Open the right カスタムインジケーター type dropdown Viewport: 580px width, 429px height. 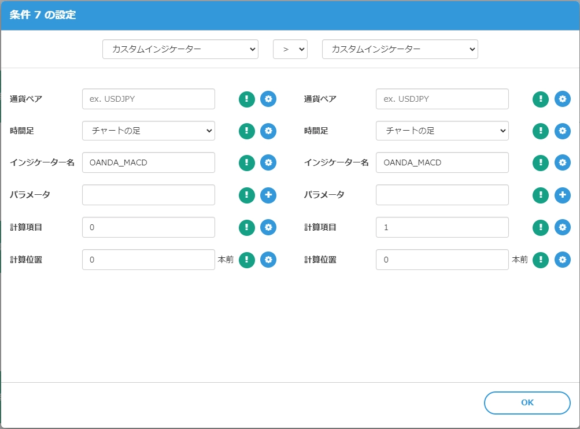click(x=400, y=50)
